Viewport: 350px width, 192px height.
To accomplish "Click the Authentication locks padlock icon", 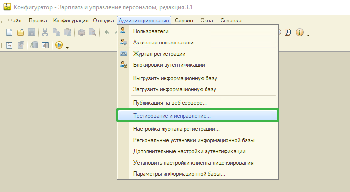I will (124, 64).
